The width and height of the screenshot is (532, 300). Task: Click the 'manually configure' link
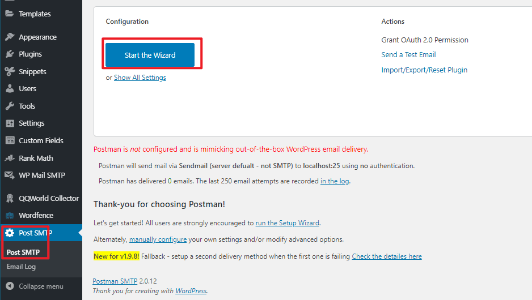pyautogui.click(x=158, y=240)
